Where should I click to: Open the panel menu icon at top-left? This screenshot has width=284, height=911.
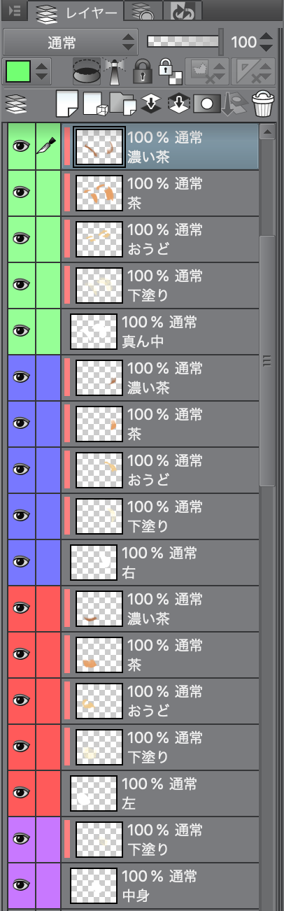click(13, 10)
